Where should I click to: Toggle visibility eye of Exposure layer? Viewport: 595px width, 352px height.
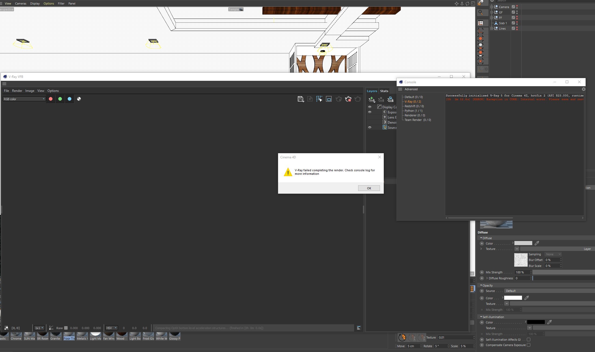pyautogui.click(x=370, y=112)
